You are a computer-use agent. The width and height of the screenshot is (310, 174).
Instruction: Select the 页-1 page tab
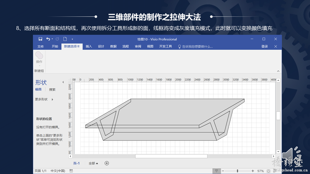coord(76,163)
